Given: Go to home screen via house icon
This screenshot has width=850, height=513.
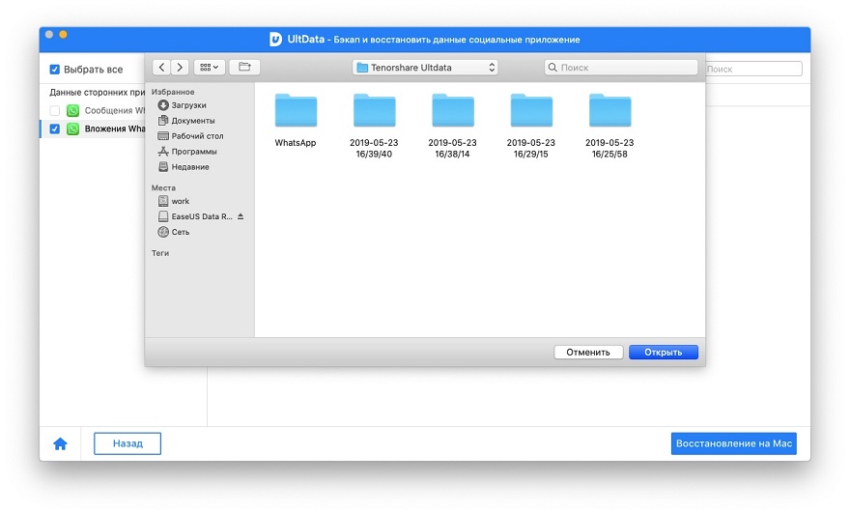Looking at the screenshot, I should point(60,444).
